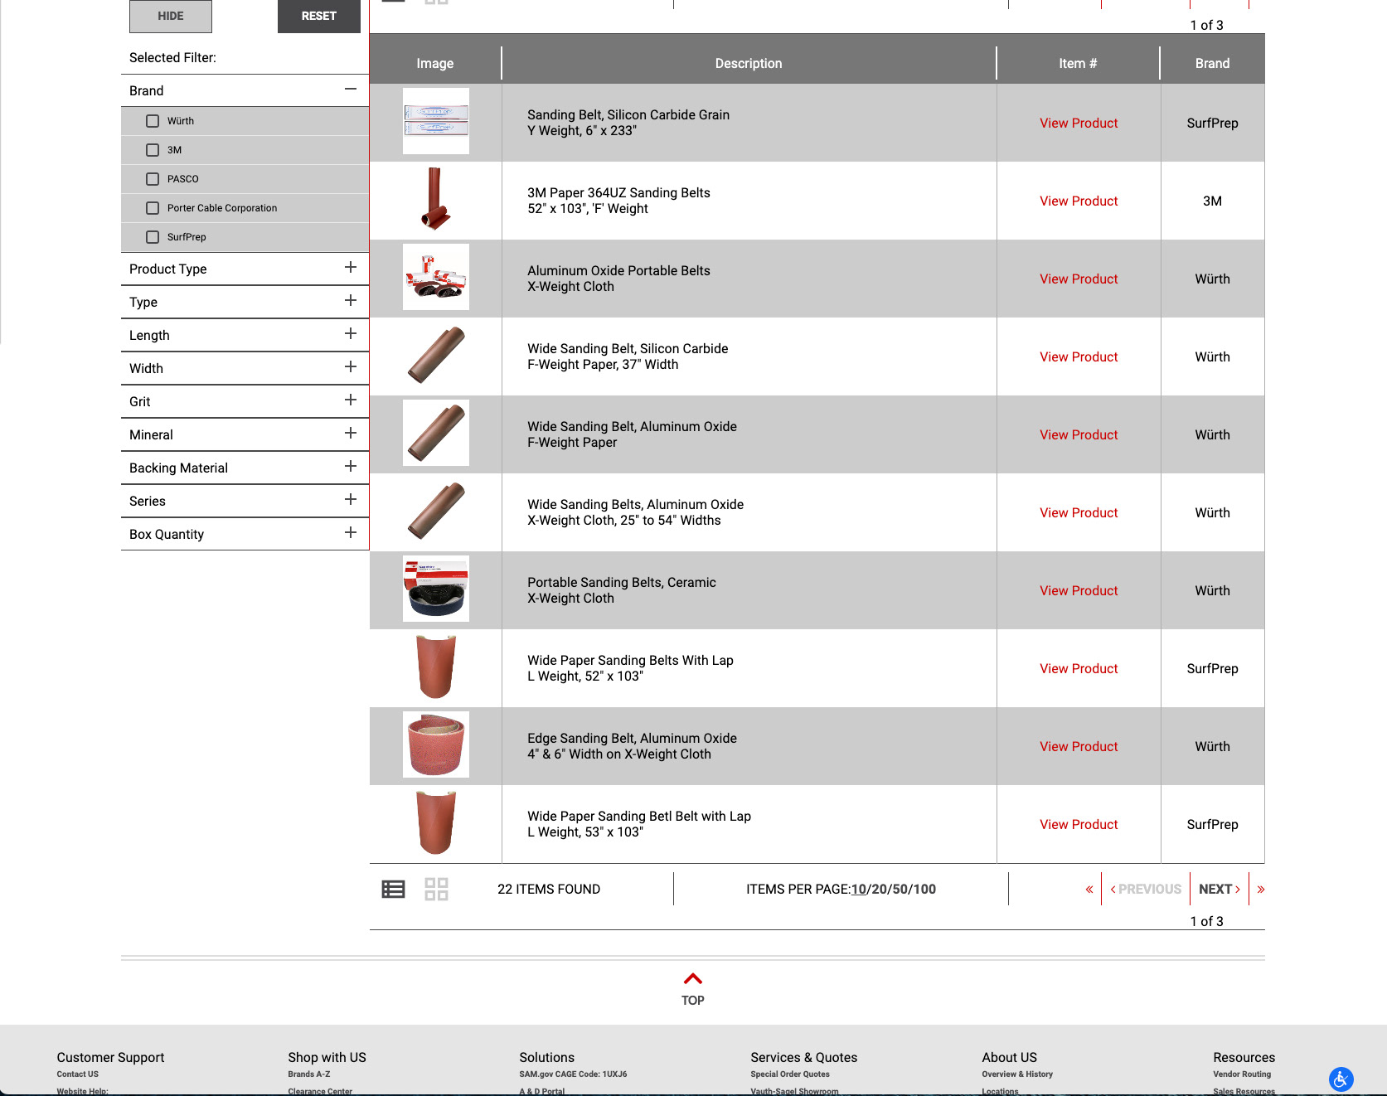The image size is (1387, 1096).
Task: Open Vendor Routing footer link
Action: [x=1242, y=1074]
